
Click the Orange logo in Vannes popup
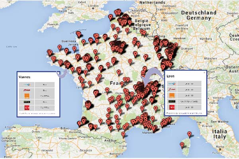click(27, 96)
